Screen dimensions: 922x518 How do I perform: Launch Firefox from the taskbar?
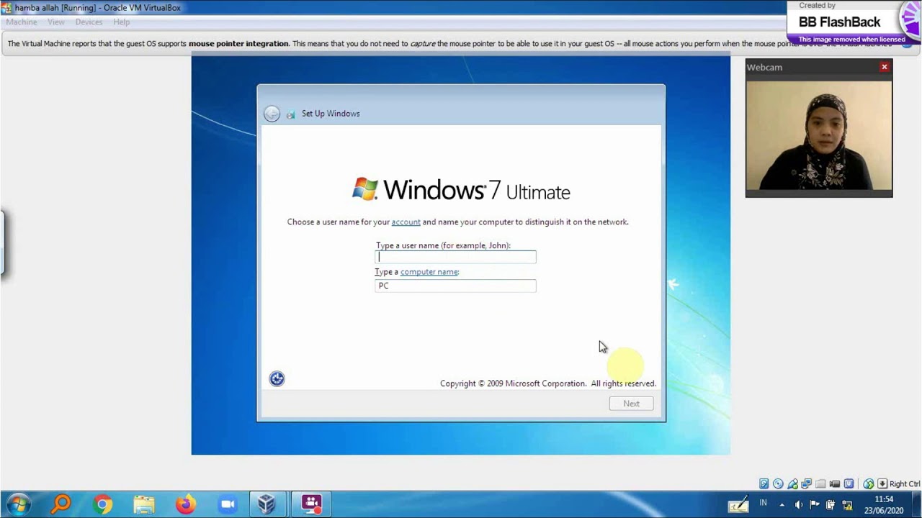(185, 504)
